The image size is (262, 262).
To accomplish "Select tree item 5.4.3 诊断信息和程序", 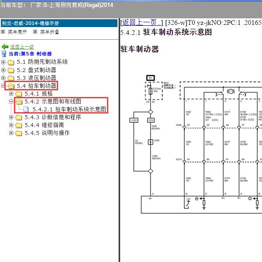I will (53, 117).
